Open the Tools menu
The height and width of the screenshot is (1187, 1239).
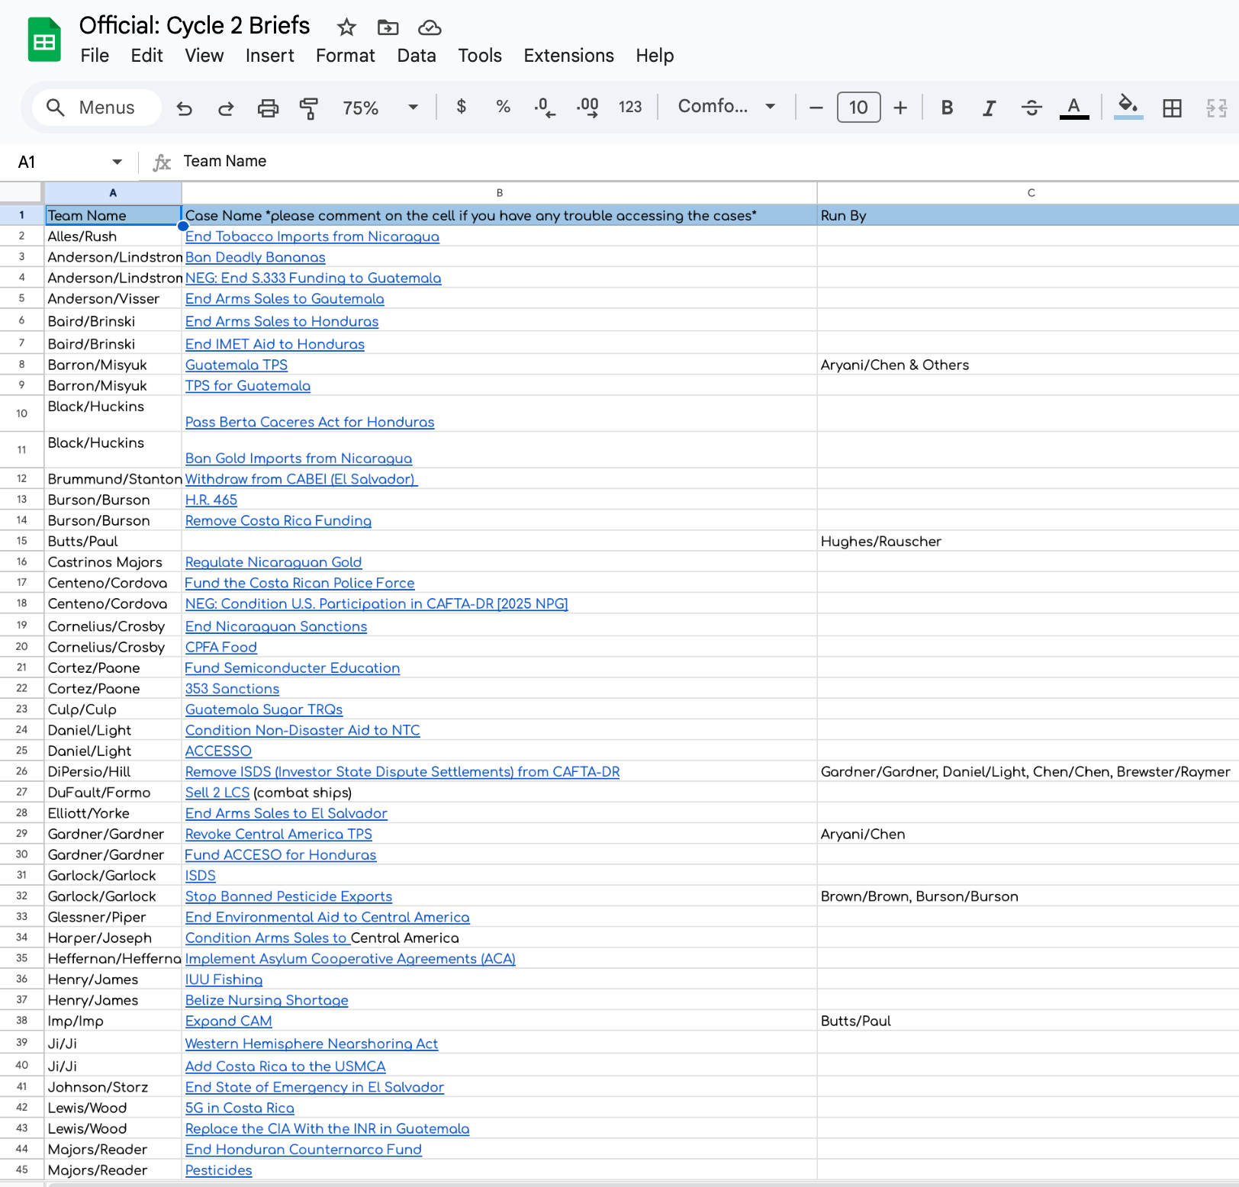point(480,56)
